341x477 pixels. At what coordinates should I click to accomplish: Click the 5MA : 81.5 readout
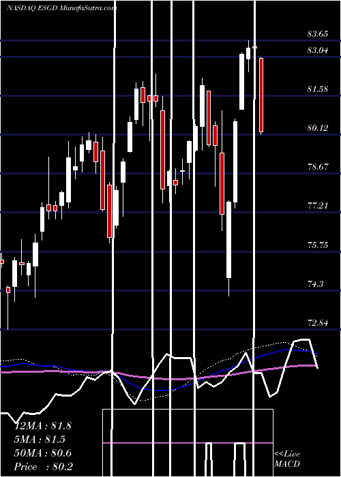tap(40, 440)
